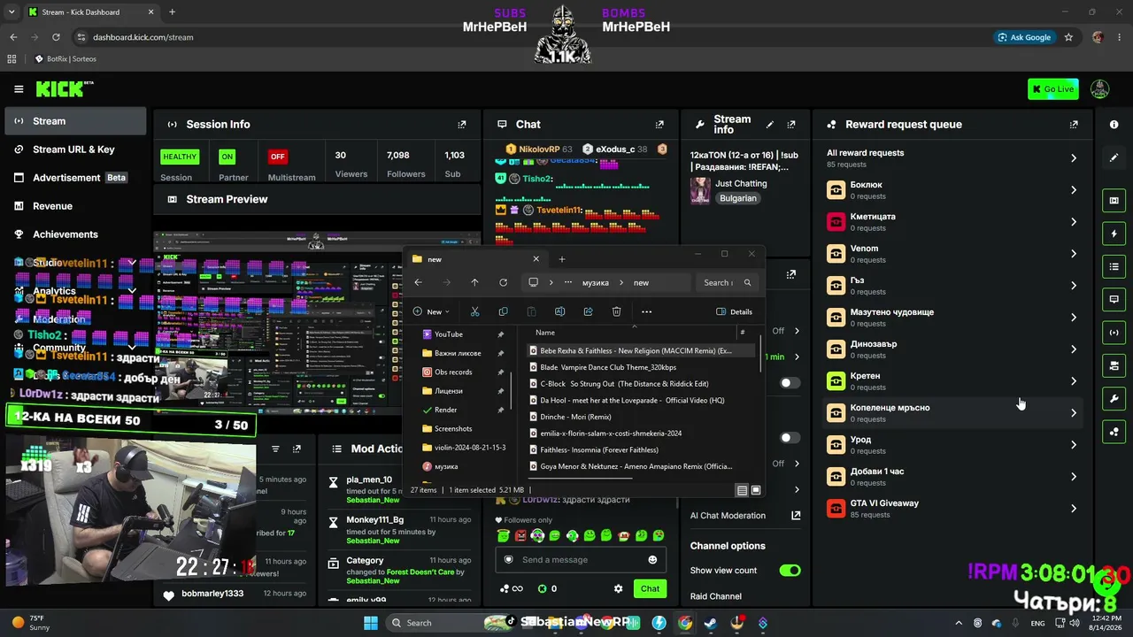Select Stream in the sidebar
The width and height of the screenshot is (1133, 637).
pyautogui.click(x=75, y=121)
